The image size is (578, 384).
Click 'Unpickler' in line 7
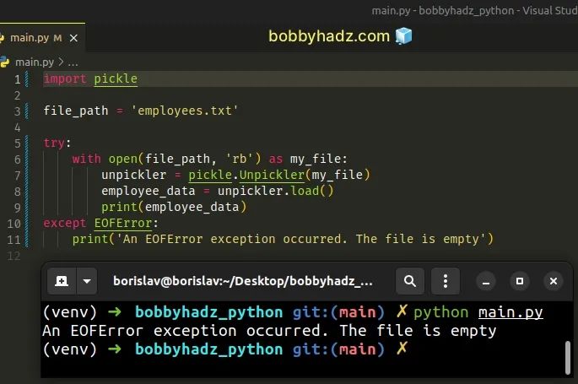[272, 175]
